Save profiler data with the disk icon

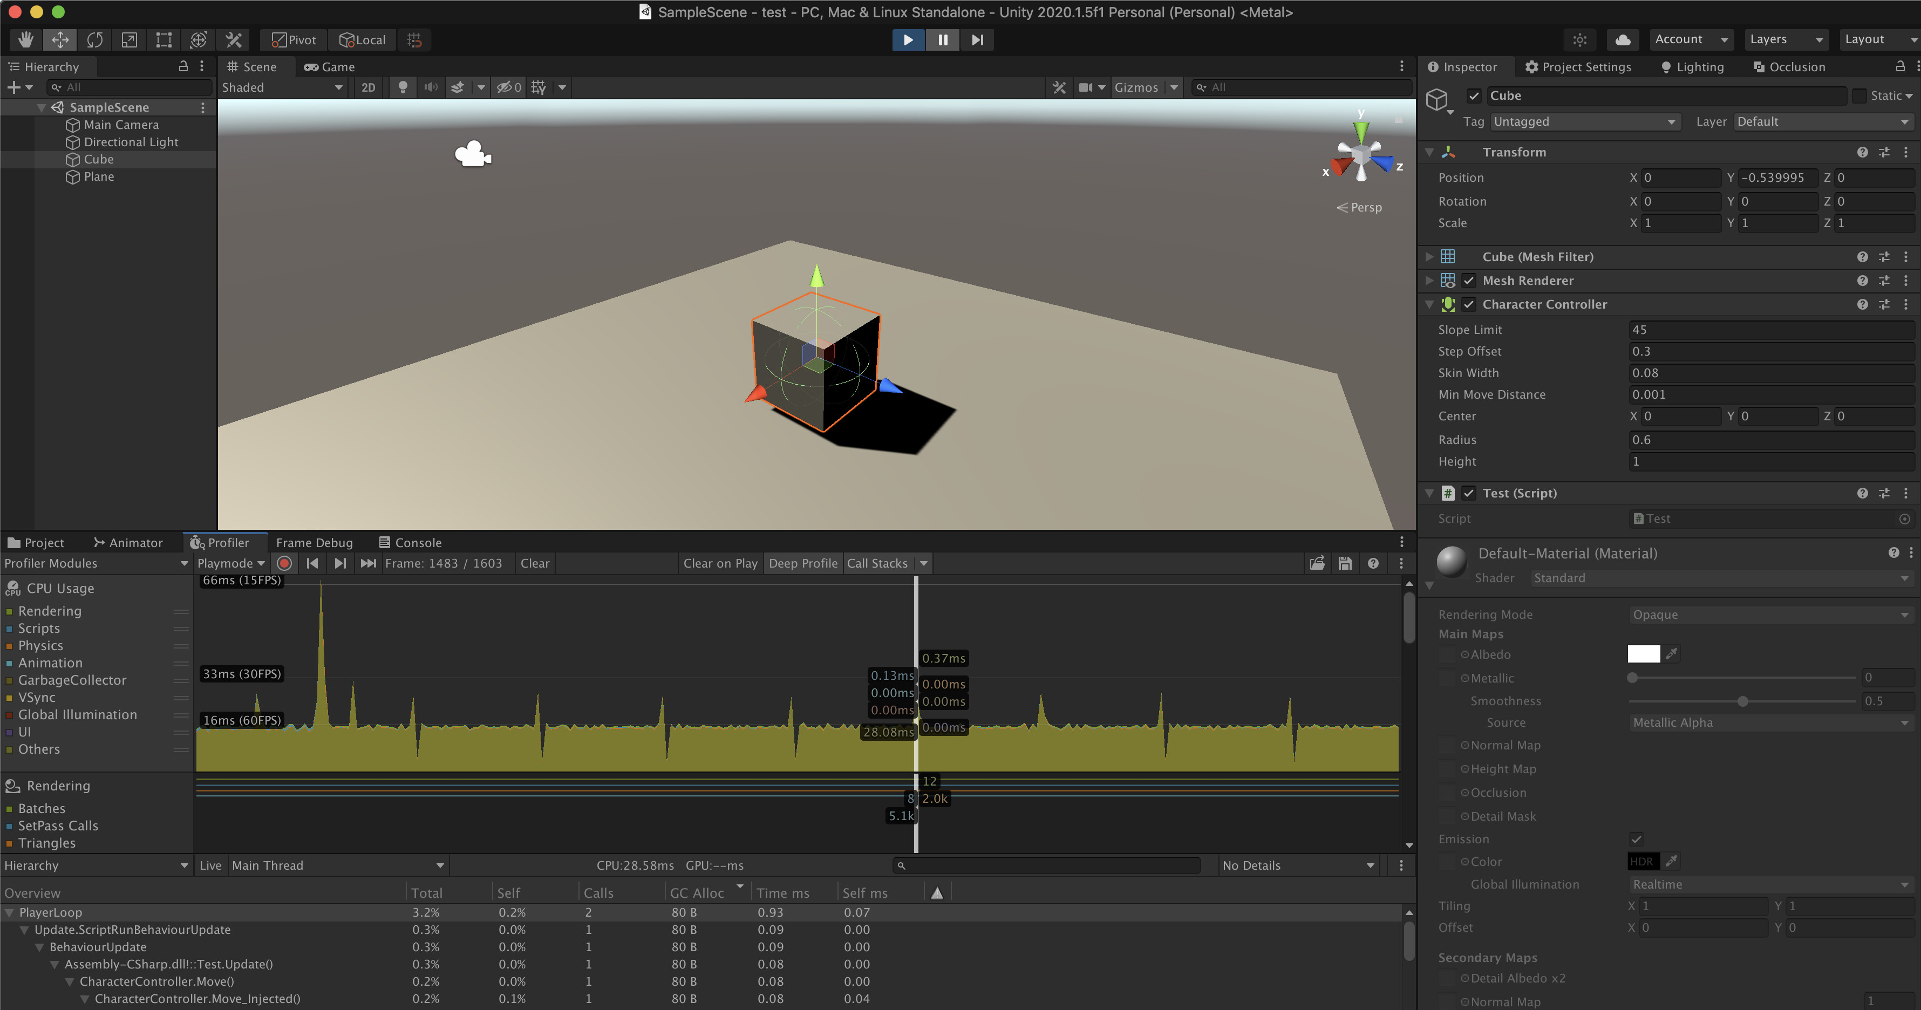[x=1345, y=563]
